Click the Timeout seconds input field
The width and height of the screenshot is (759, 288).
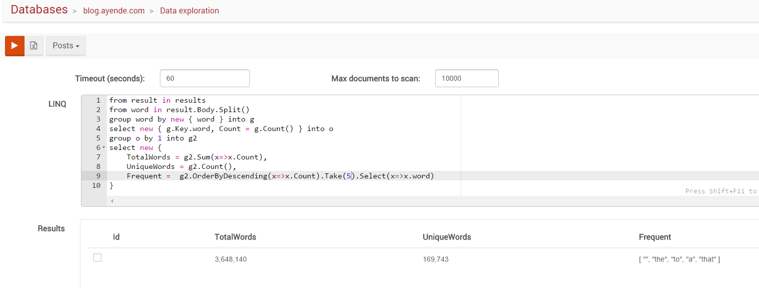point(205,78)
